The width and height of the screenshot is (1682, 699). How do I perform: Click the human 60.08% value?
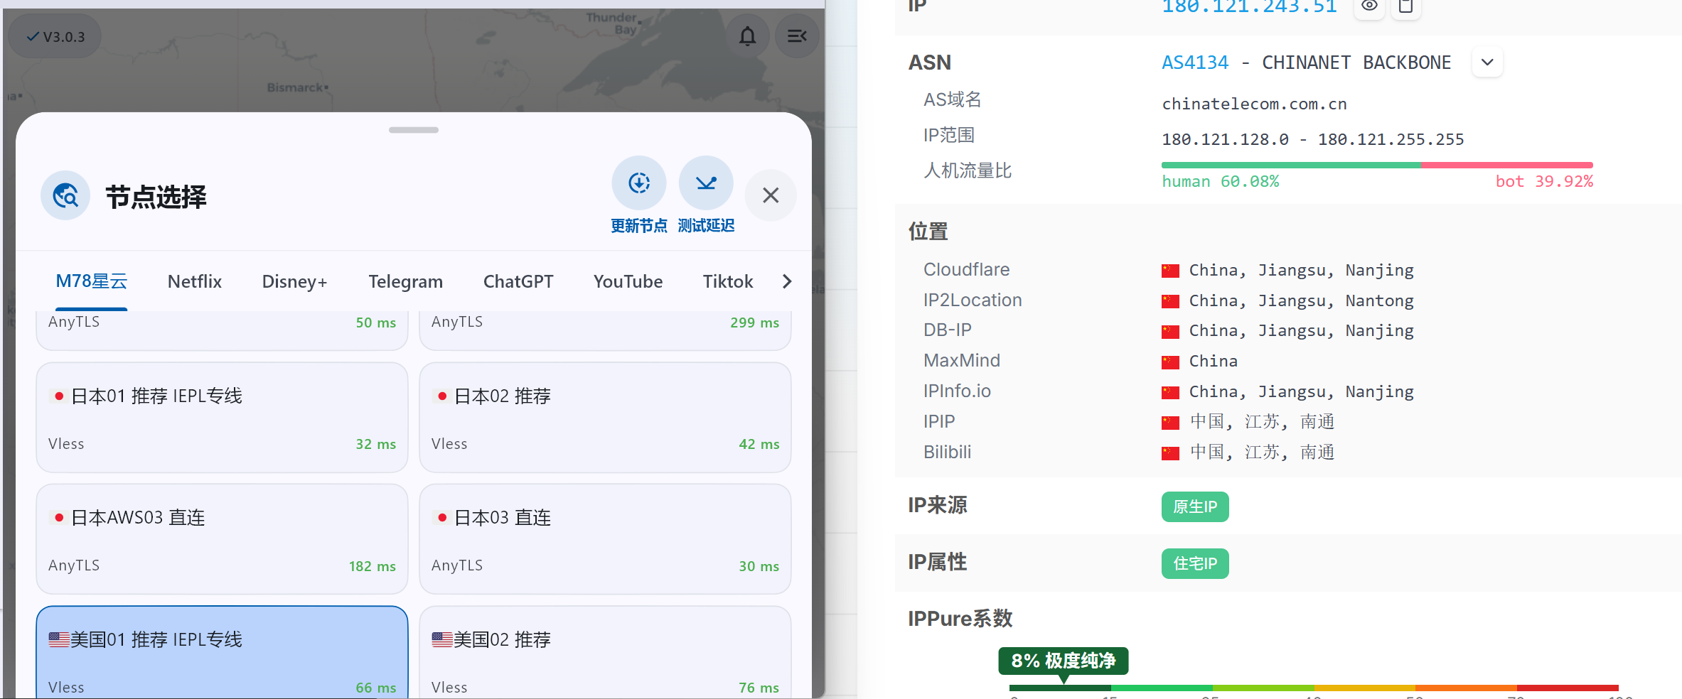click(1221, 182)
